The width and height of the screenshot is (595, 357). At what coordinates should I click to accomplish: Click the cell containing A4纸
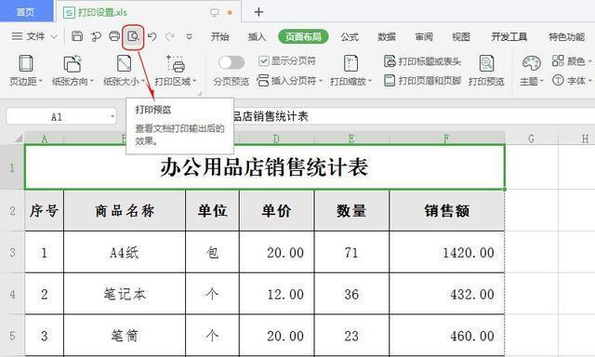click(125, 252)
